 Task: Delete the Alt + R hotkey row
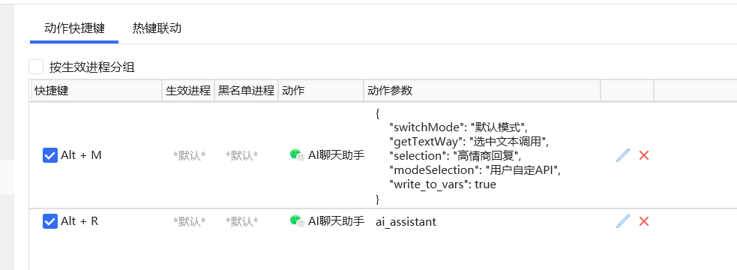click(644, 221)
